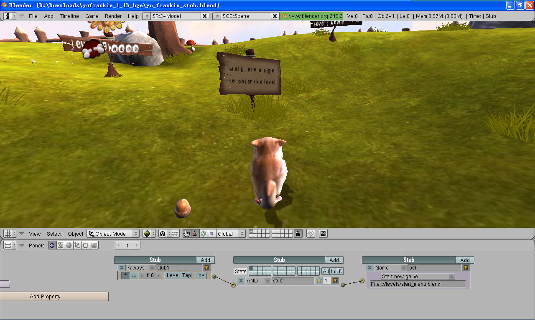Expand the Start new game actuator dropdown
The width and height of the screenshot is (535, 320).
coord(418,277)
